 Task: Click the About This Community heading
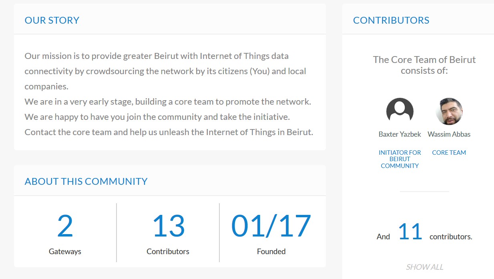tap(86, 182)
